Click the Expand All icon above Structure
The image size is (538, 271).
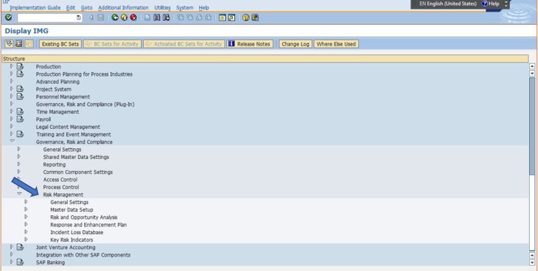pos(9,43)
